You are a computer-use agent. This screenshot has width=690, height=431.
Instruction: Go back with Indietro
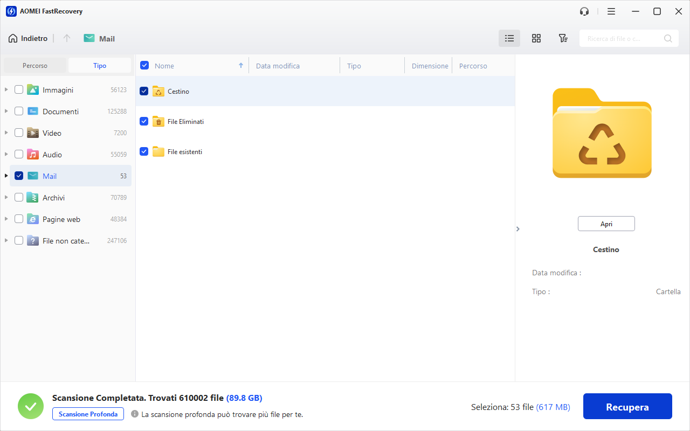point(28,38)
